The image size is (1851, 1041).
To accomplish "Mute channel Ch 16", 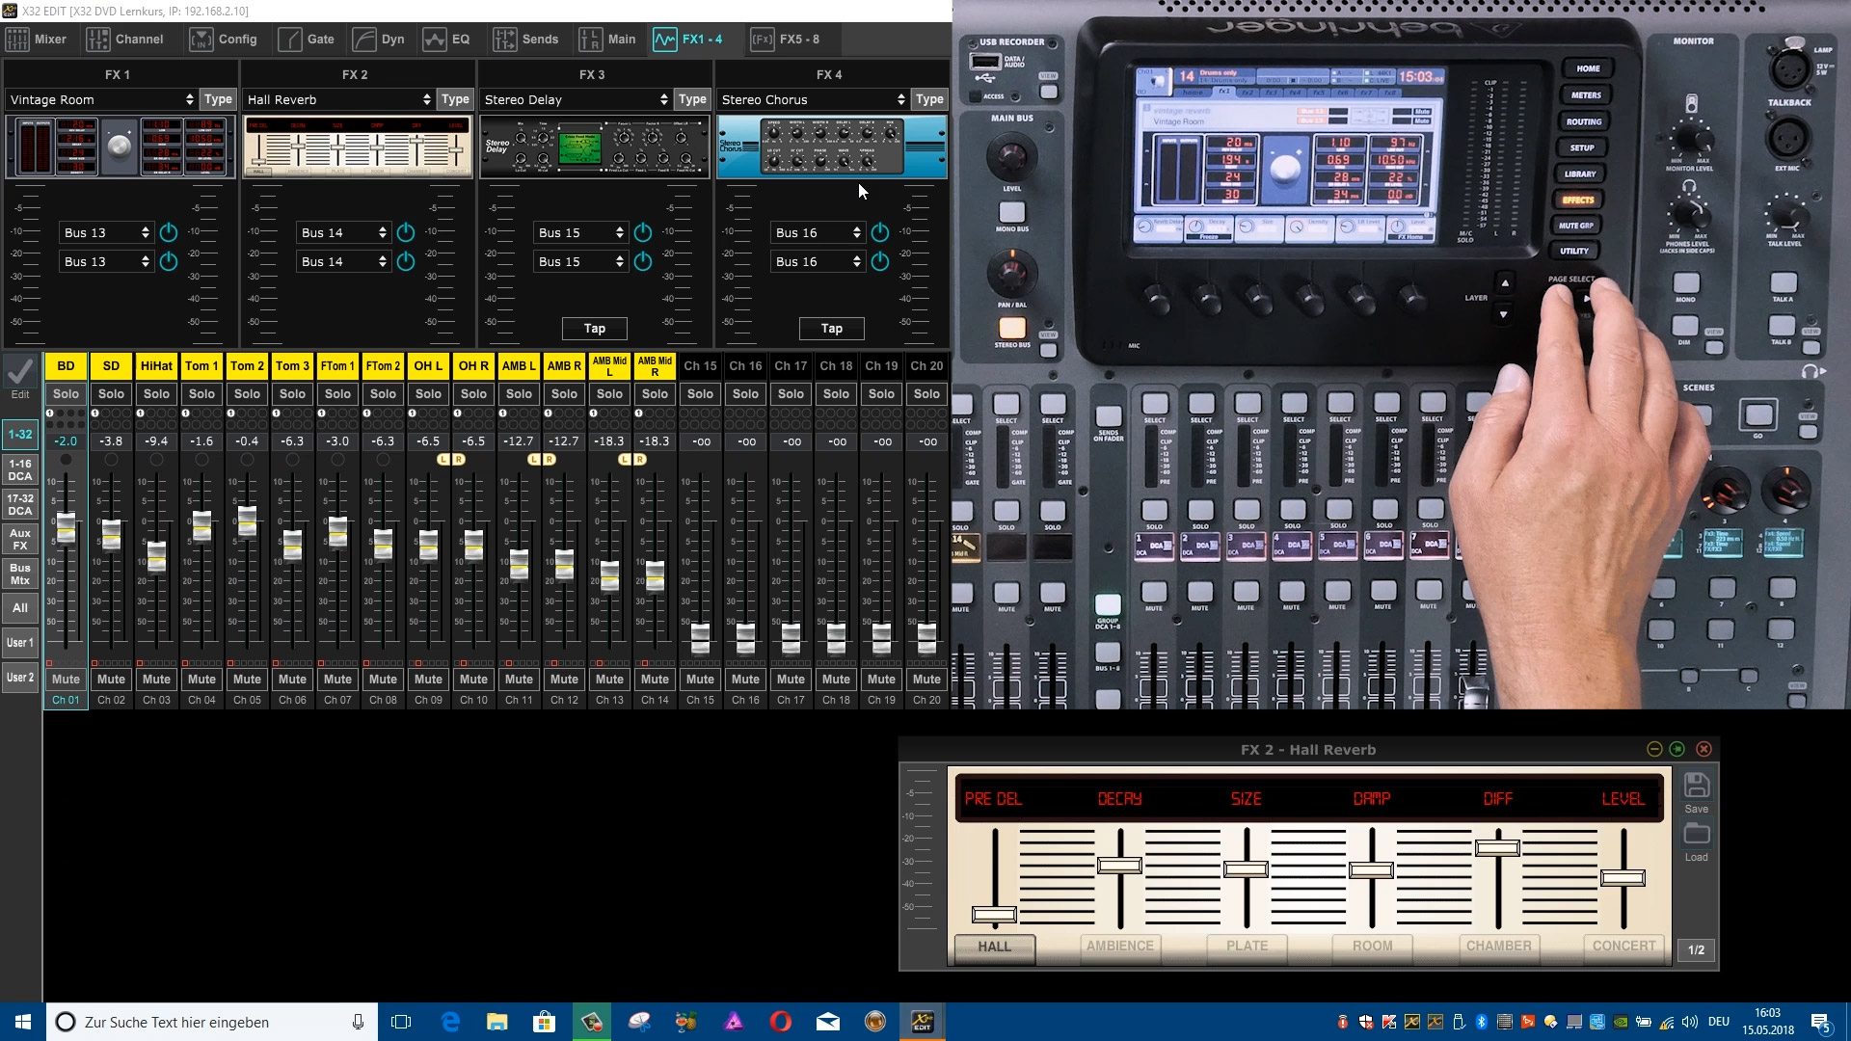I will 745,680.
